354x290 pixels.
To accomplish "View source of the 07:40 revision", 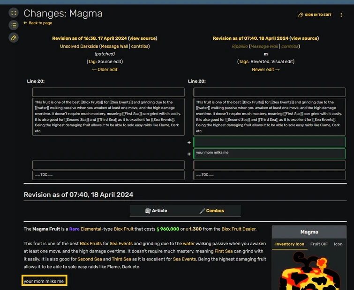I will click(304, 38).
